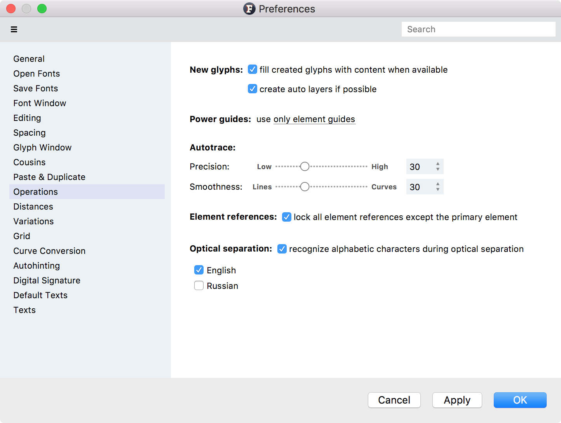The width and height of the screenshot is (561, 423).
Task: Select the Operations sidebar item
Action: [x=87, y=192]
